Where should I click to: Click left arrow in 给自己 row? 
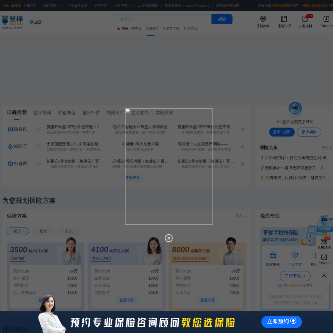click(38, 129)
